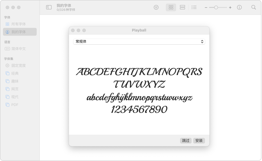The width and height of the screenshot is (262, 161).
Task: Switch to grid view icon
Action: pyautogui.click(x=171, y=7)
